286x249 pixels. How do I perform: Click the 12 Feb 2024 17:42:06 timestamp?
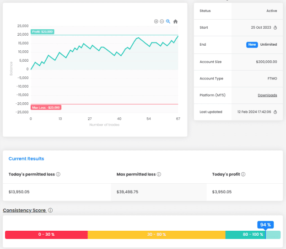coord(254,112)
